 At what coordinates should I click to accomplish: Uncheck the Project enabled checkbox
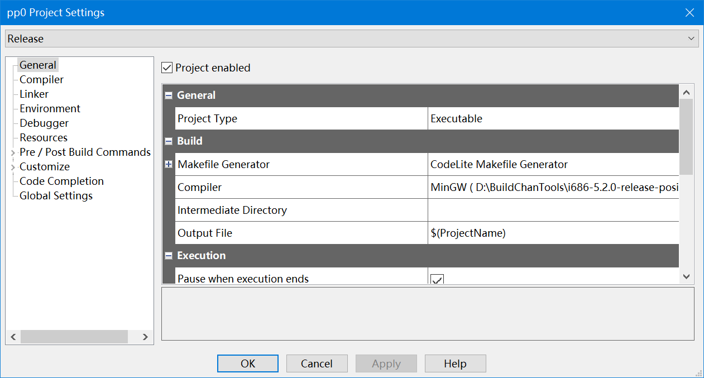coord(167,68)
